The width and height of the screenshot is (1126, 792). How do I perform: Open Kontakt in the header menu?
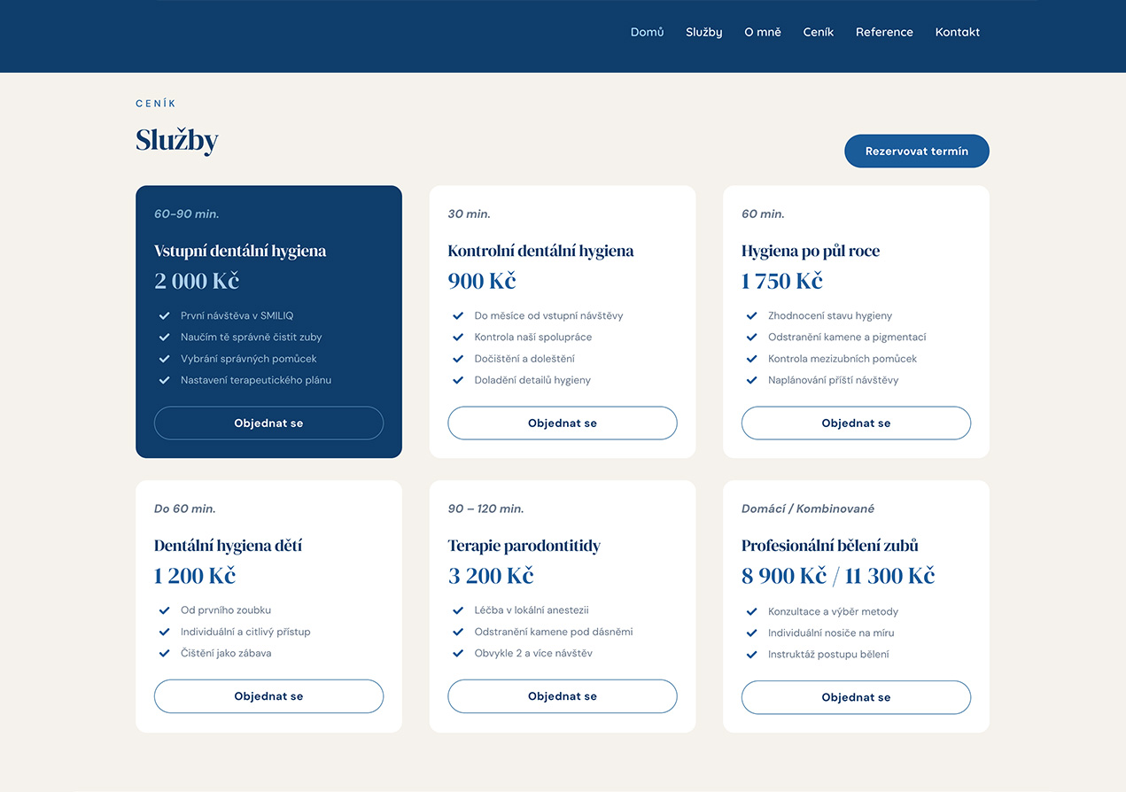(x=957, y=32)
